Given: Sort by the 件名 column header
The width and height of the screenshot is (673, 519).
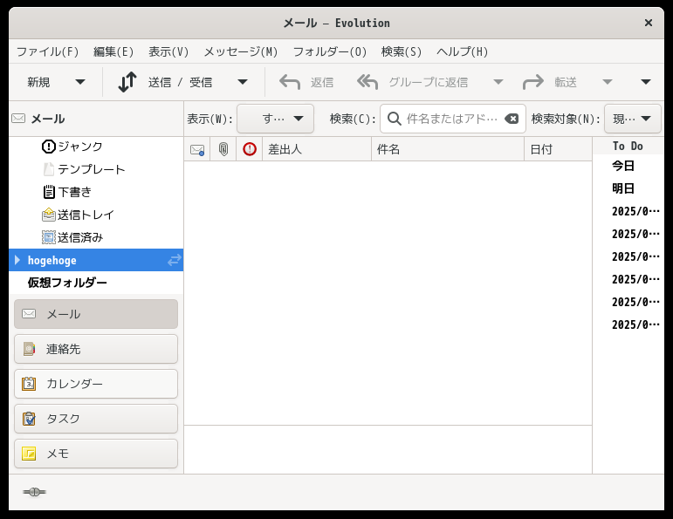Looking at the screenshot, I should tap(447, 149).
